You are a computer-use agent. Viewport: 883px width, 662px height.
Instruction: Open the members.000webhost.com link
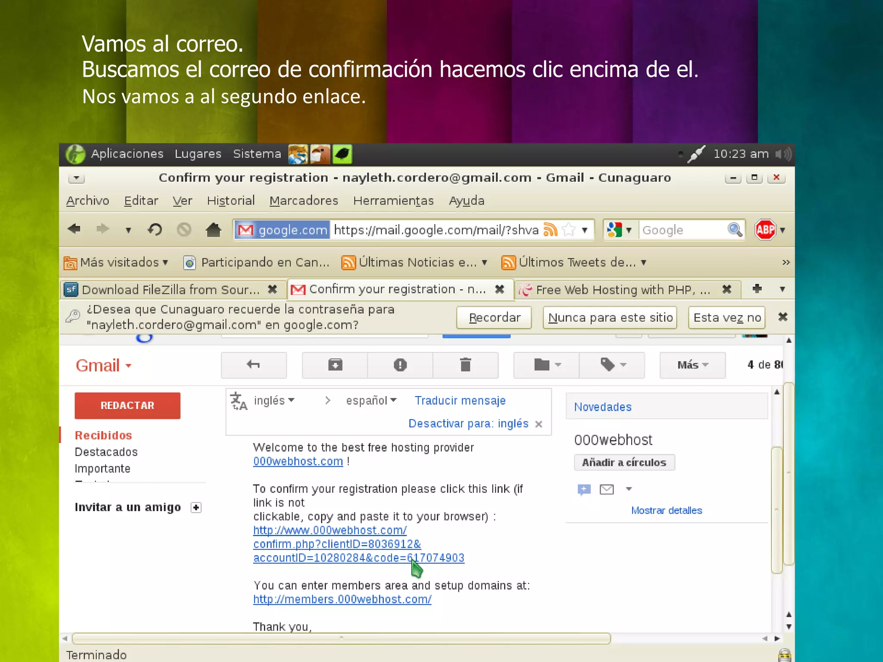(342, 600)
